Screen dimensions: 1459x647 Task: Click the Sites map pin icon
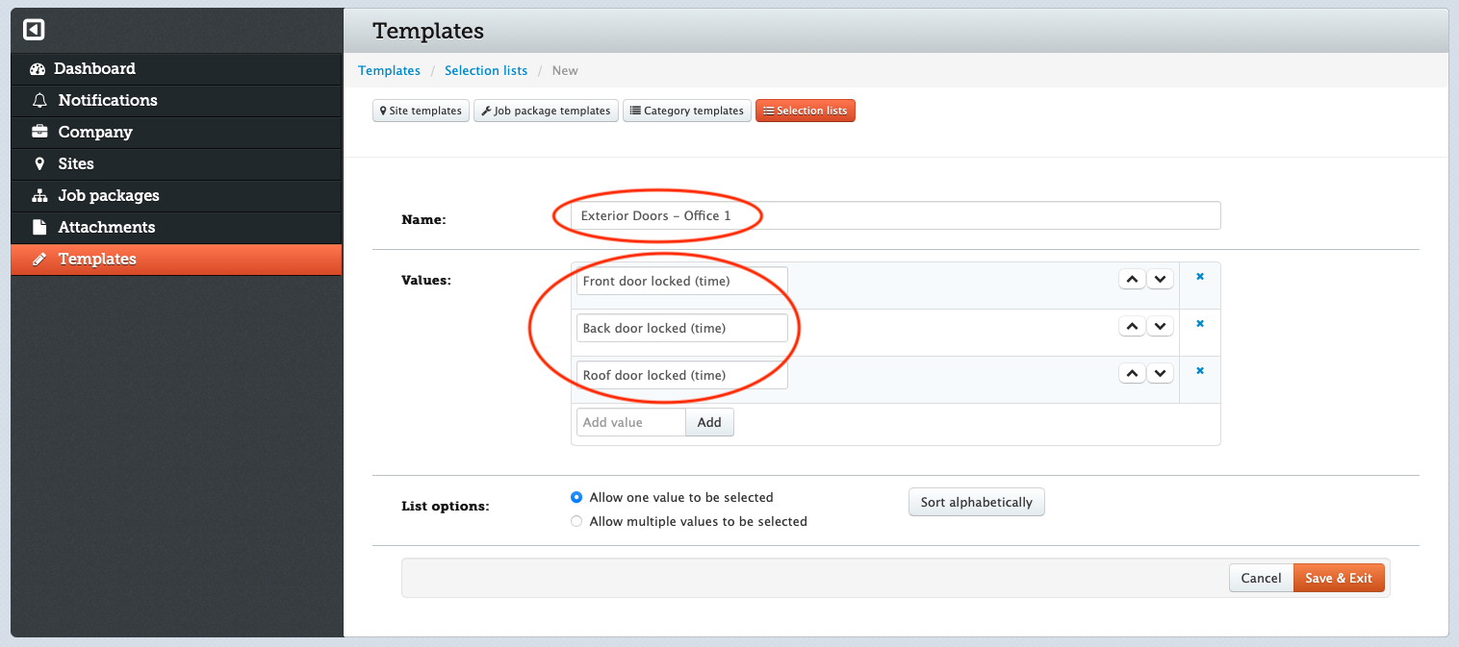coord(39,164)
